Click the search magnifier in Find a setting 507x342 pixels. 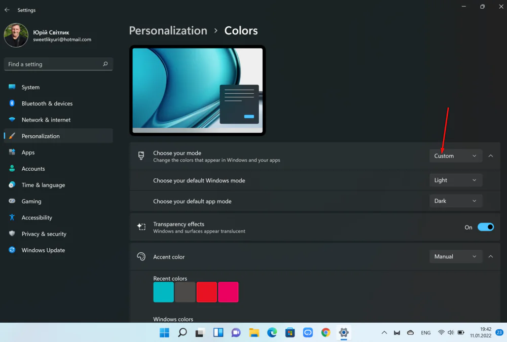[105, 64]
